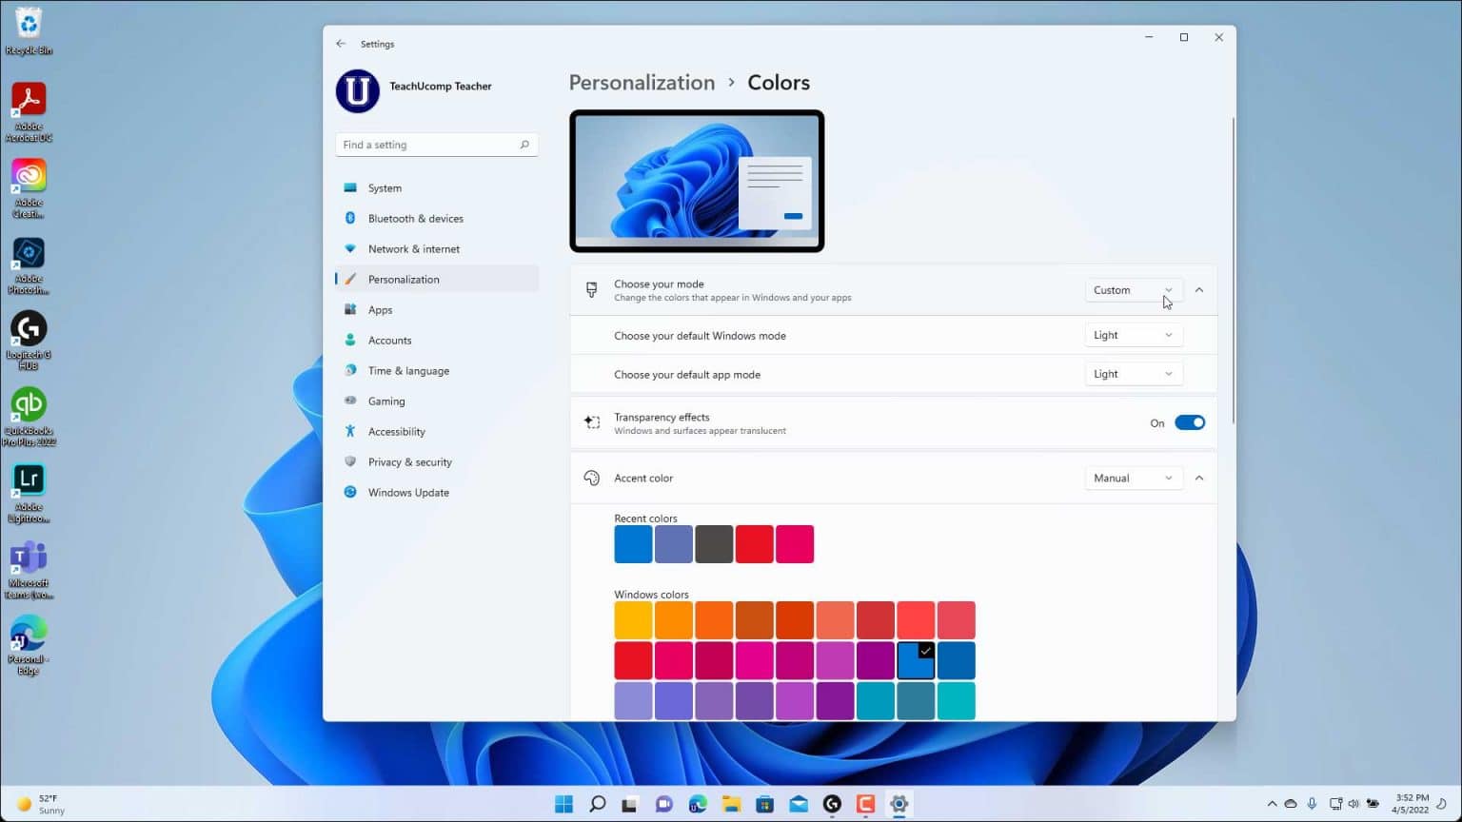
Task: Open the Choose your mode Custom dropdown
Action: 1134,290
